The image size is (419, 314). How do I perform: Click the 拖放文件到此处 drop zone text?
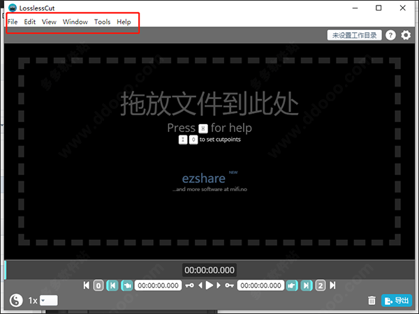209,103
